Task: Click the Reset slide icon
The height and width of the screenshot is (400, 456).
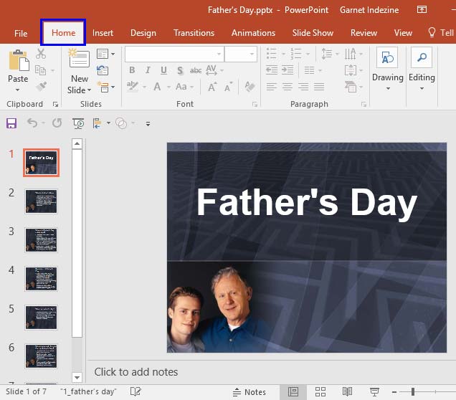Action: (x=103, y=70)
